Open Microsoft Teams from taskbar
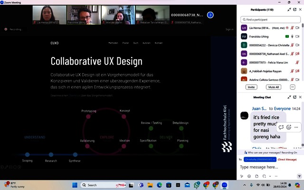304x190 pixels. 141,185
